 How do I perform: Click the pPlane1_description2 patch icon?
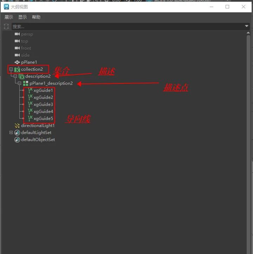coord(26,83)
